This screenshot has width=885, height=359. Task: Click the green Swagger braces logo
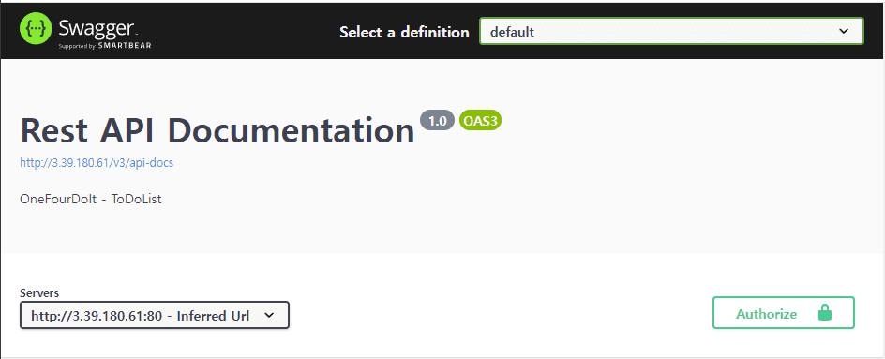[x=37, y=28]
